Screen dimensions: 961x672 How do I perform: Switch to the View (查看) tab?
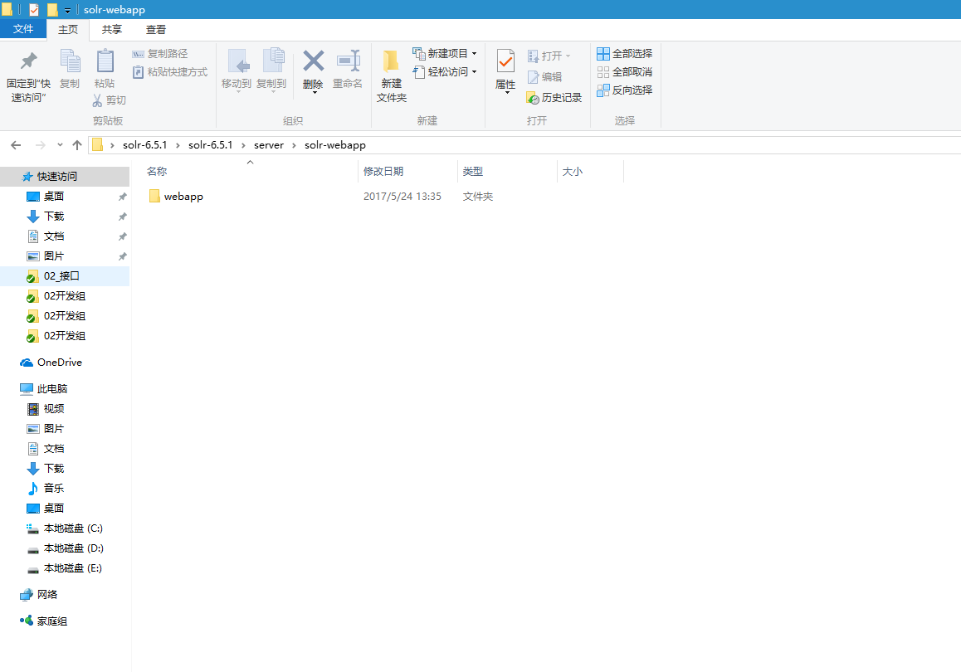156,29
